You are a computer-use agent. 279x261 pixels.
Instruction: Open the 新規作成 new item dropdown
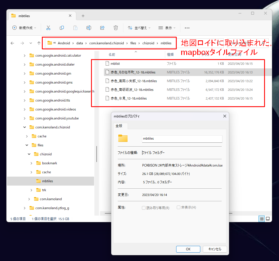click(24, 28)
